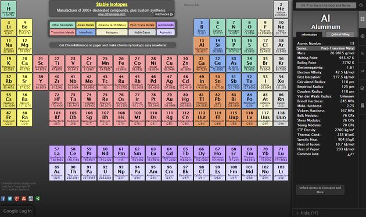Share on Facebook icon
This screenshot has width=366, height=217.
coord(3,198)
